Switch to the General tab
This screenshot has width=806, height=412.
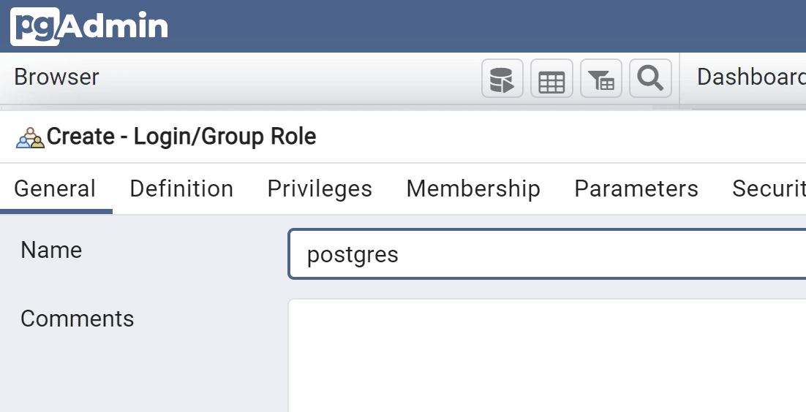point(55,189)
